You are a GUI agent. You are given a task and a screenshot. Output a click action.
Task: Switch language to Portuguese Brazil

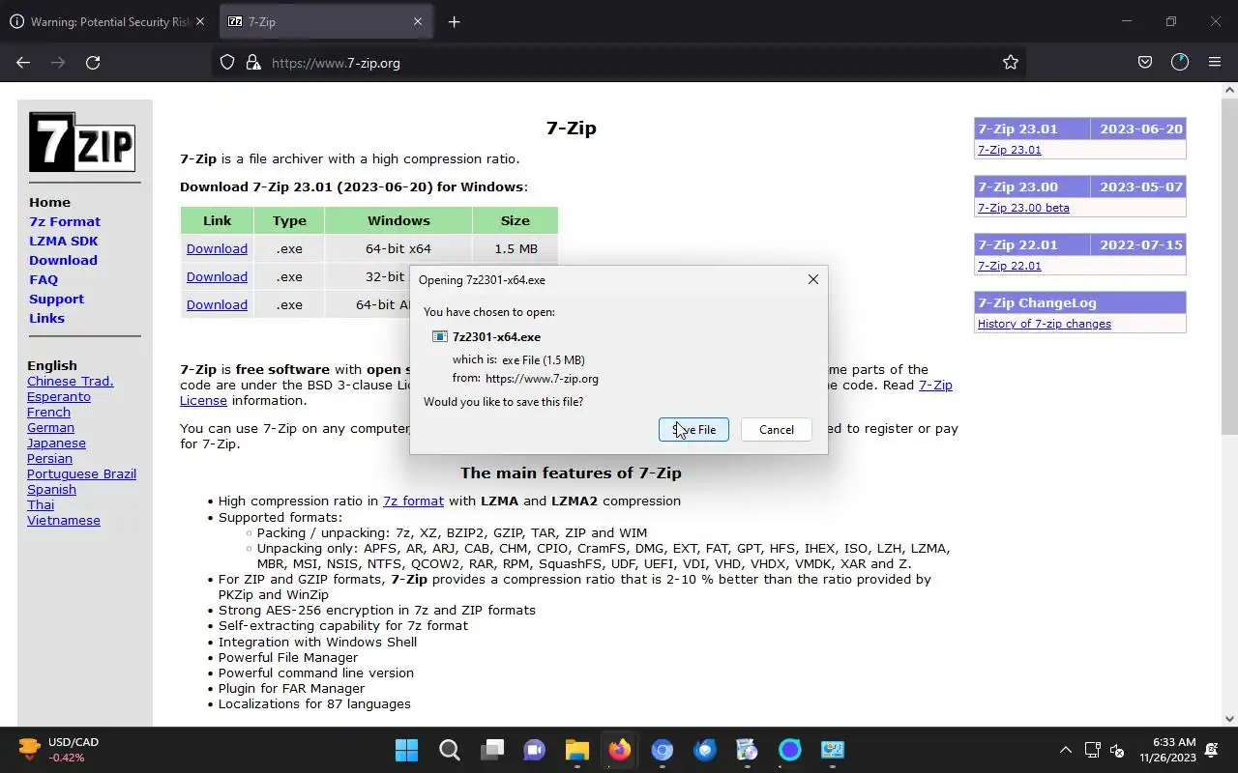[81, 473]
